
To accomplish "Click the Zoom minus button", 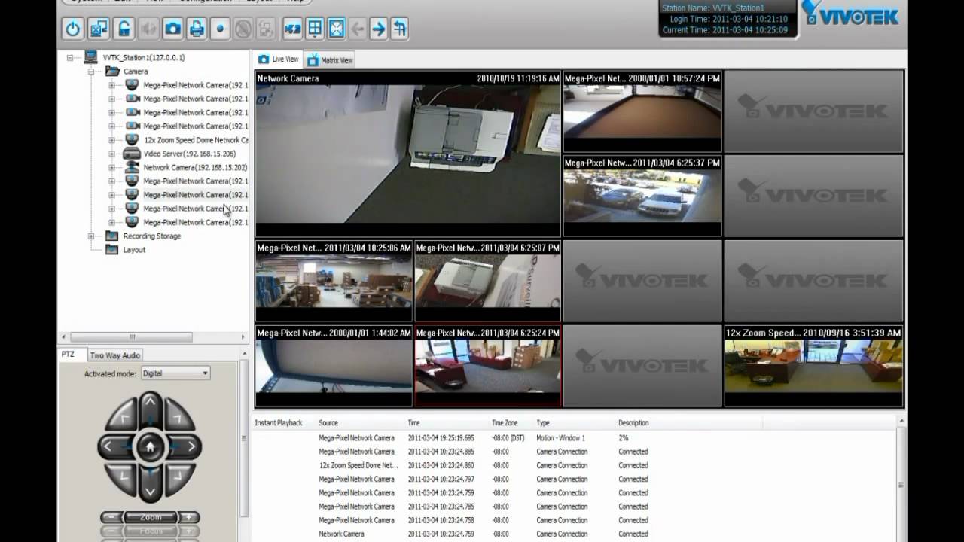I will (111, 517).
